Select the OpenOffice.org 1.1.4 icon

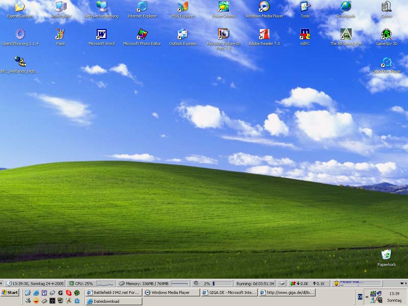(x=20, y=37)
